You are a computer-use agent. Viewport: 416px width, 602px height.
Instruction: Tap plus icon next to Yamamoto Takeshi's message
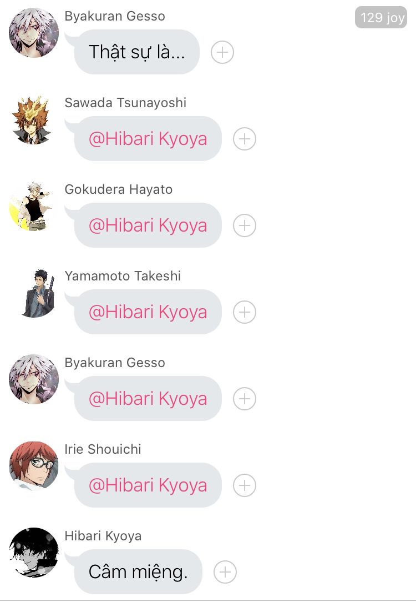pos(245,312)
